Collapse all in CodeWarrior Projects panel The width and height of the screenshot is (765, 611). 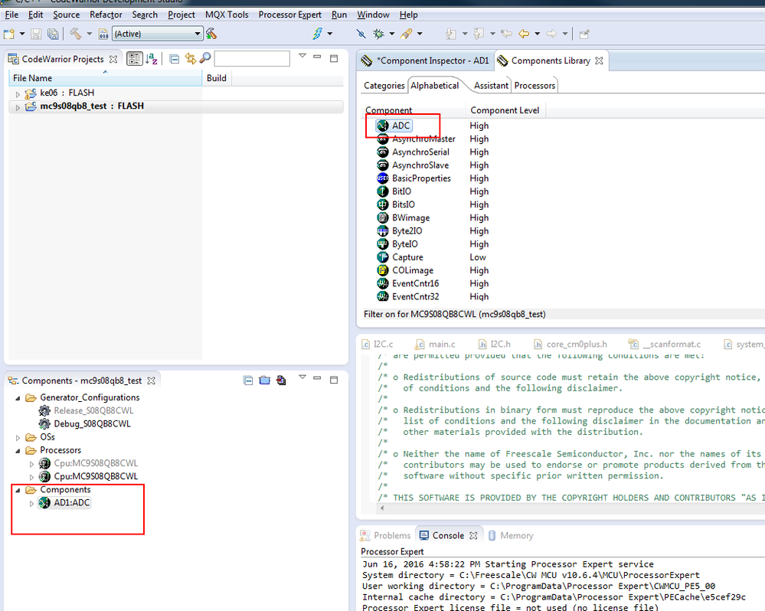click(175, 59)
